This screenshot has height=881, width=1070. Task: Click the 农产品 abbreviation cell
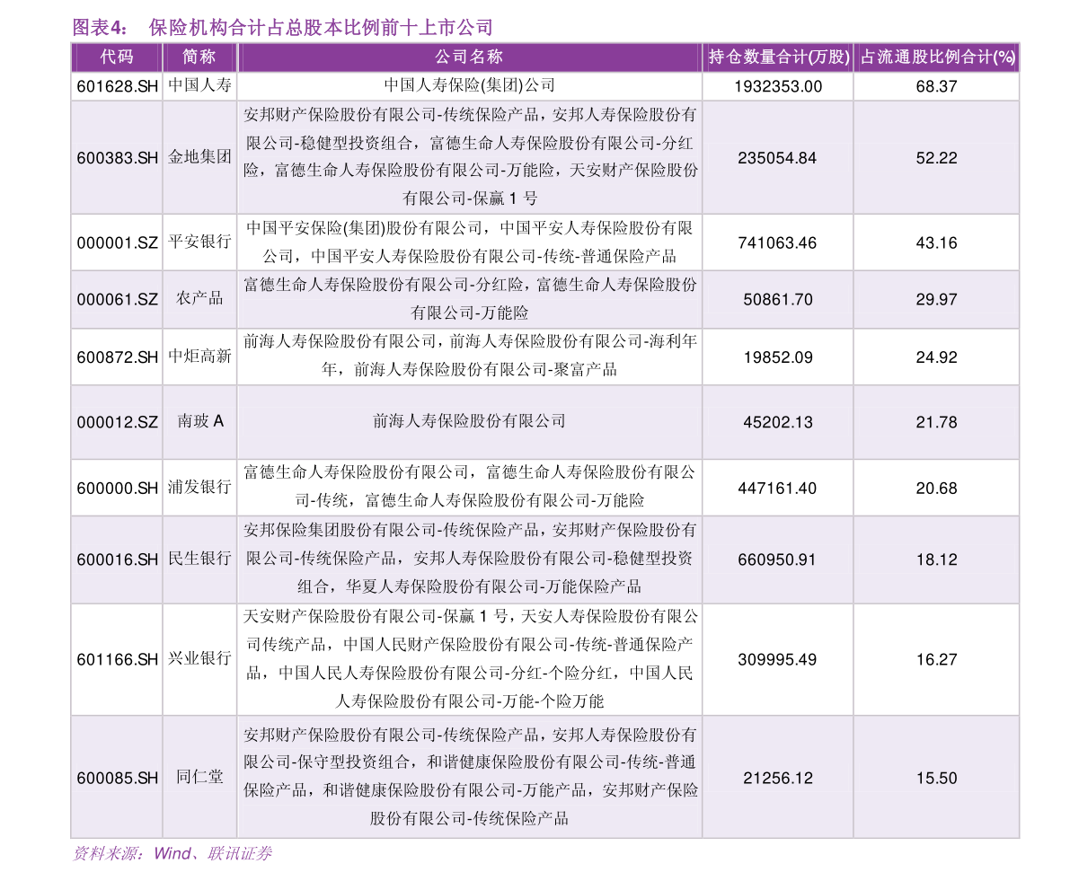(x=199, y=299)
